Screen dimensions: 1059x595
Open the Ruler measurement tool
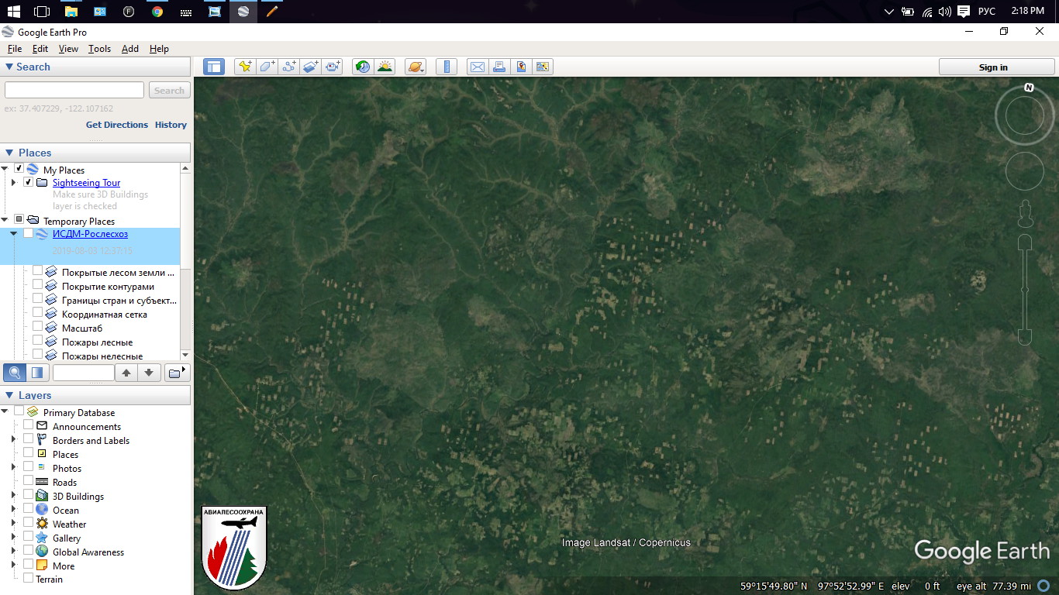tap(446, 67)
